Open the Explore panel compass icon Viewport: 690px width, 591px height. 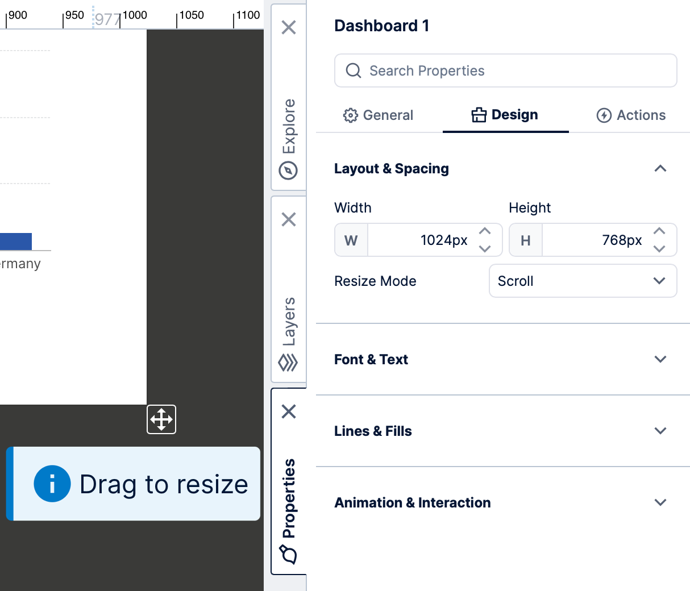pyautogui.click(x=289, y=170)
